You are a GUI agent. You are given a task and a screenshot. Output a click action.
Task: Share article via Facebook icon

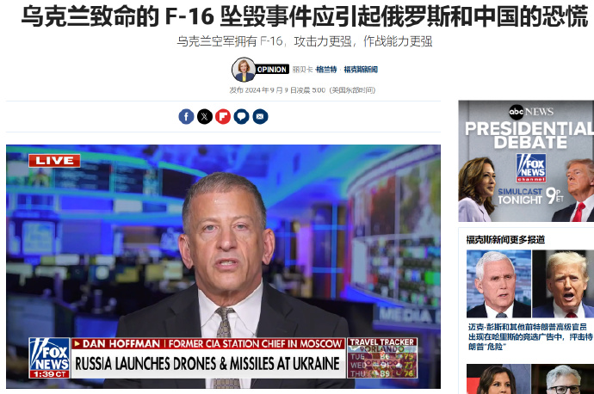[186, 117]
